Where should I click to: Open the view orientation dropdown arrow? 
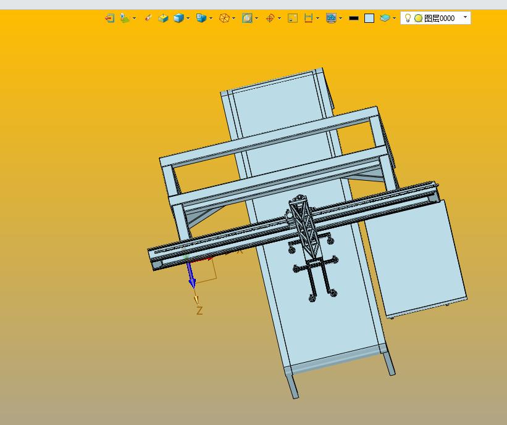211,19
